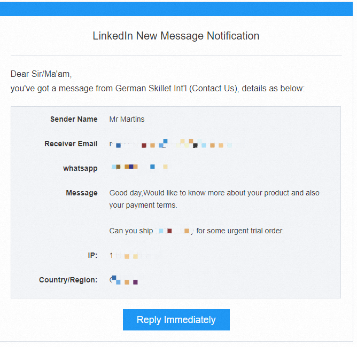Image resolution: width=357 pixels, height=347 pixels.
Task: Click the Reply Immediately button
Action: [x=176, y=320]
